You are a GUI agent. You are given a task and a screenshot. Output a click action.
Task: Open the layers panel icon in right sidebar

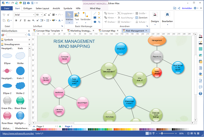(x=201, y=61)
